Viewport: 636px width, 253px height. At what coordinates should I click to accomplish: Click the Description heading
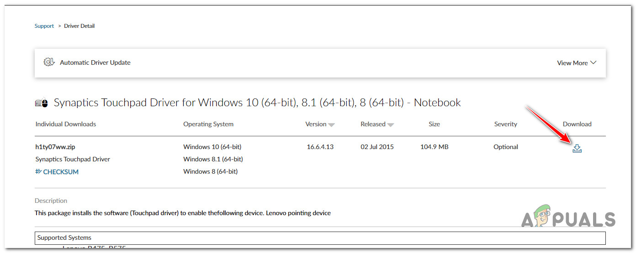pos(51,201)
